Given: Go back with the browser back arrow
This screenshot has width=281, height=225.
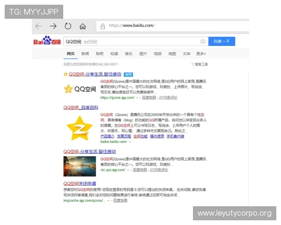Looking at the screenshot, I should coord(38,26).
